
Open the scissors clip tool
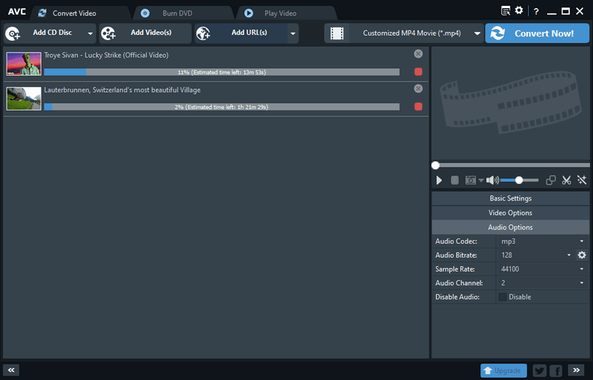tap(566, 180)
